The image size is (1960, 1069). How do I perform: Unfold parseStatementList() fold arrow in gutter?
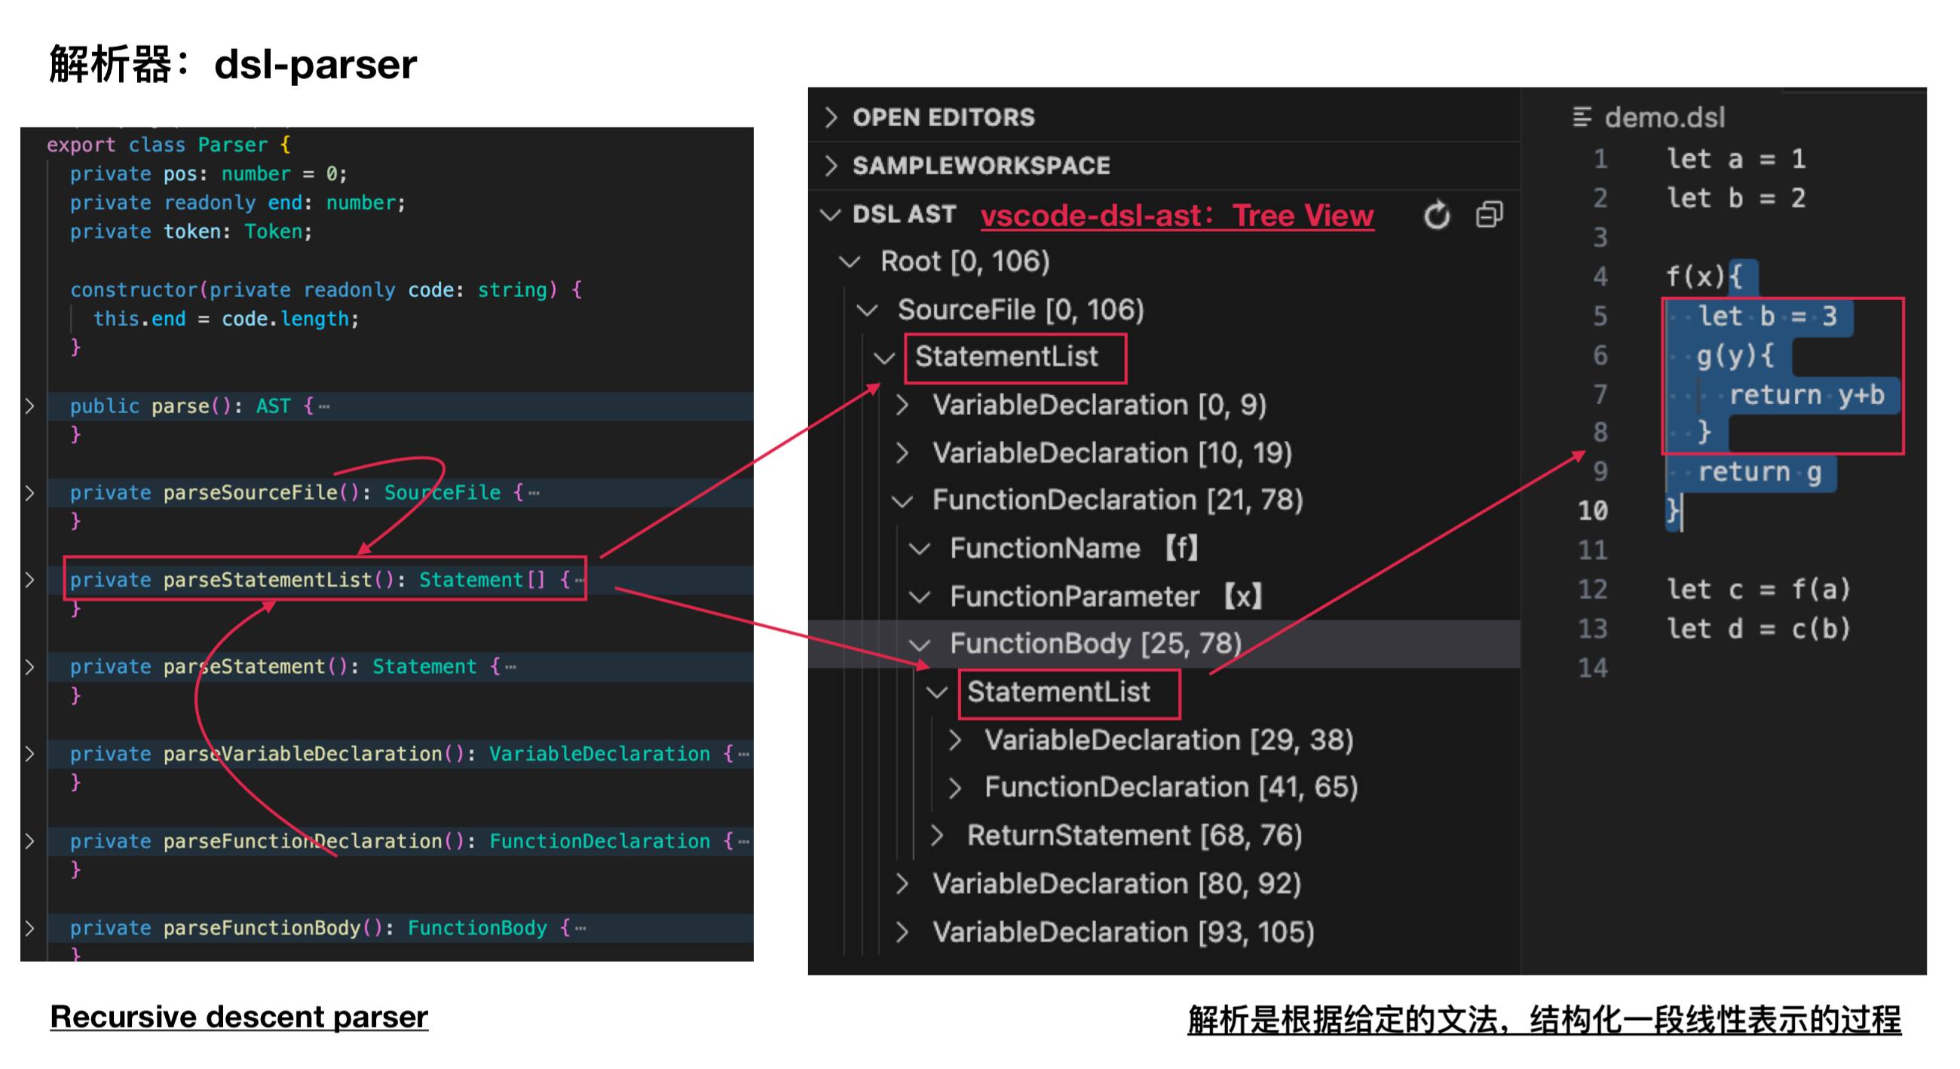point(29,580)
